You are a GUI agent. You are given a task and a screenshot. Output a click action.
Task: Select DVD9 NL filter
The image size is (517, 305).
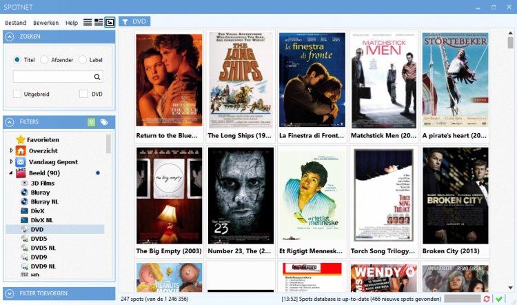point(43,266)
